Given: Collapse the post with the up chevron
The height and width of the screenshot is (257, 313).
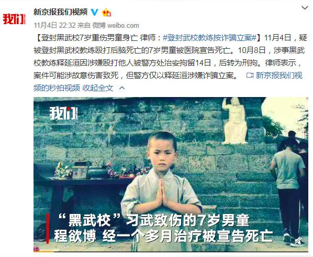Looking at the screenshot, I should [x=122, y=88].
